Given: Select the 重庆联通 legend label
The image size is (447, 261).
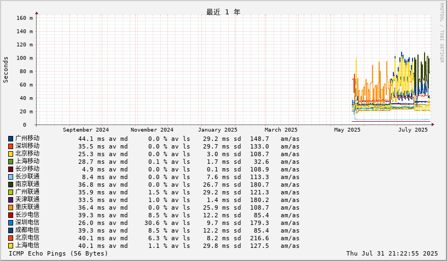Looking at the screenshot, I should tap(27, 207).
